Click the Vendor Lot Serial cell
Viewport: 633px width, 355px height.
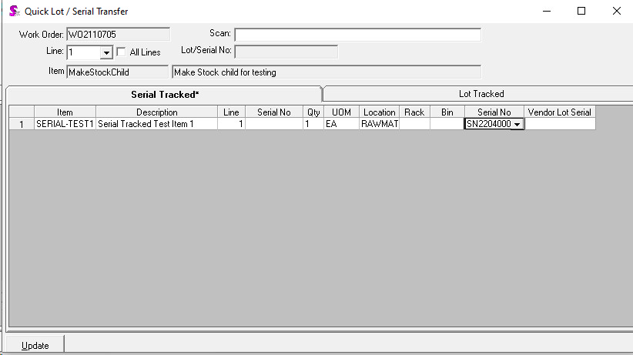coord(560,124)
